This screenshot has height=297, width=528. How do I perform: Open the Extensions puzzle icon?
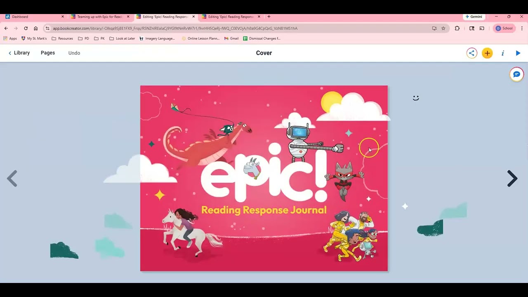coord(457,28)
